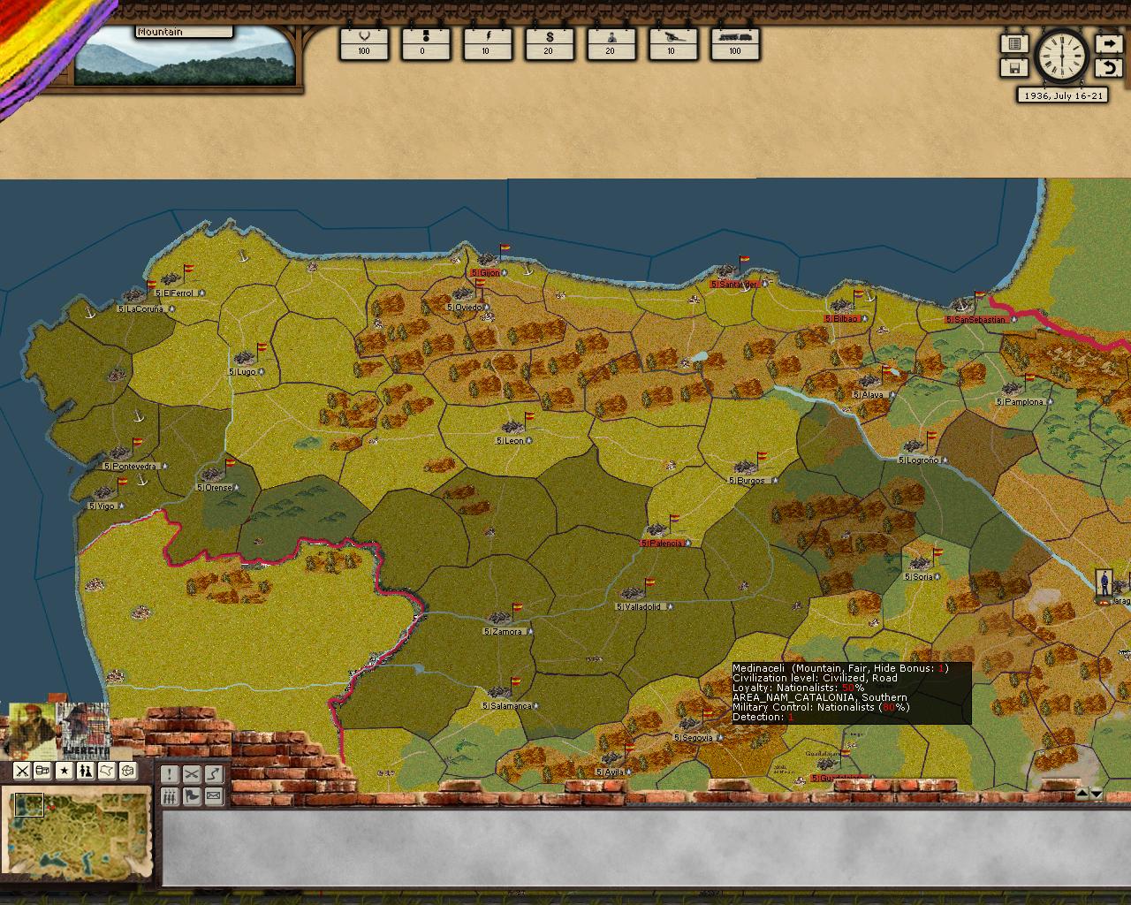Click the exclamation mark special orders button
Screen dimensions: 1131x905
pyautogui.click(x=170, y=775)
